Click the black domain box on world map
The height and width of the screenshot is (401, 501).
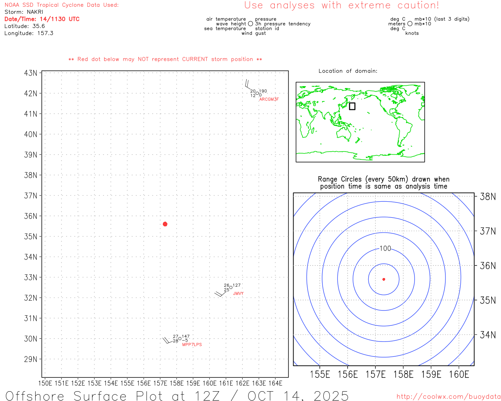352,106
